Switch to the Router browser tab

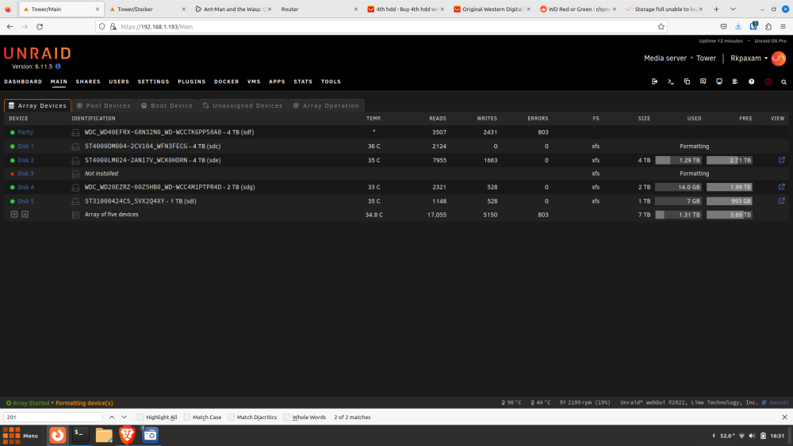pos(319,9)
